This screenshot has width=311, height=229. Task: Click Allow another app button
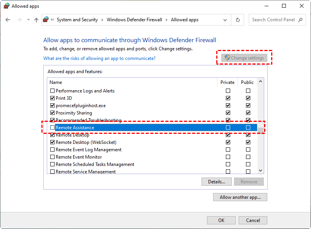(240, 197)
